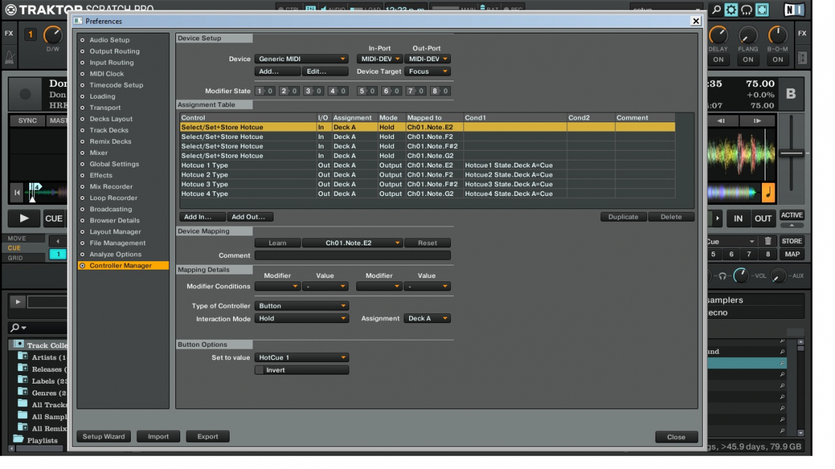Click the headphones cruise icon in header
Image resolution: width=835 pixels, height=469 pixels.
[x=747, y=10]
